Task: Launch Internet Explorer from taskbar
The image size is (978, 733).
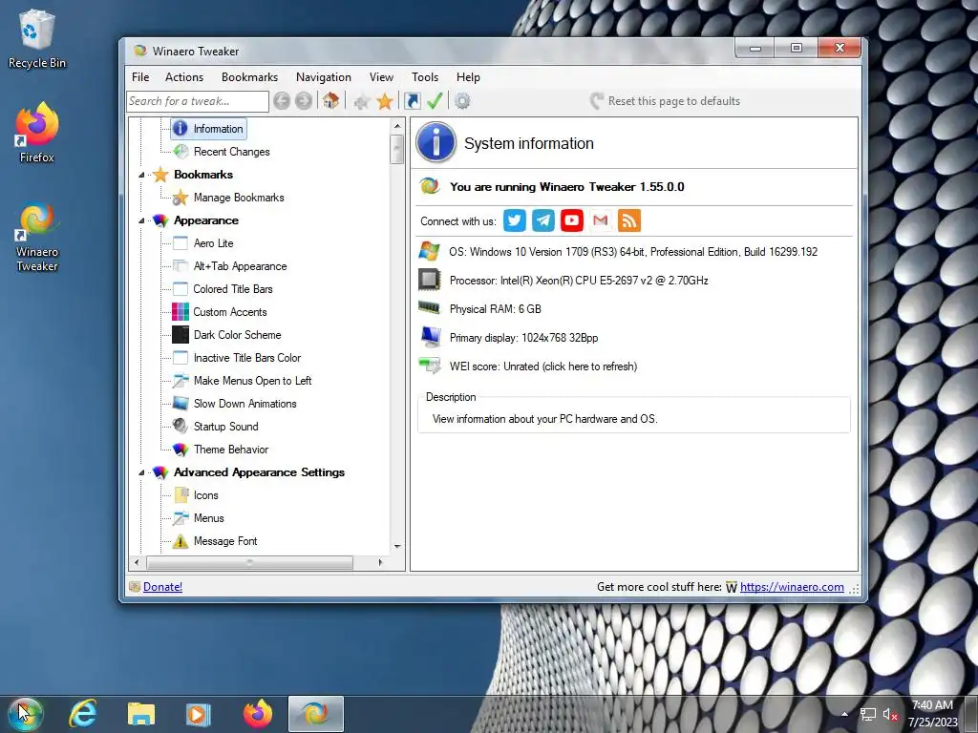Action: click(x=82, y=714)
